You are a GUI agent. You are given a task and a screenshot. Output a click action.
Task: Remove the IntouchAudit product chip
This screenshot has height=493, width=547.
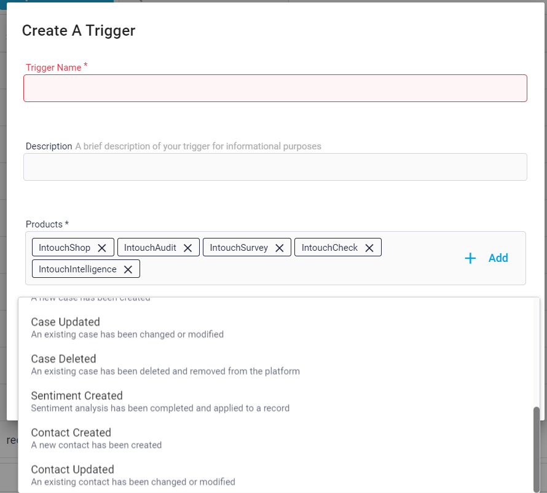click(x=187, y=248)
